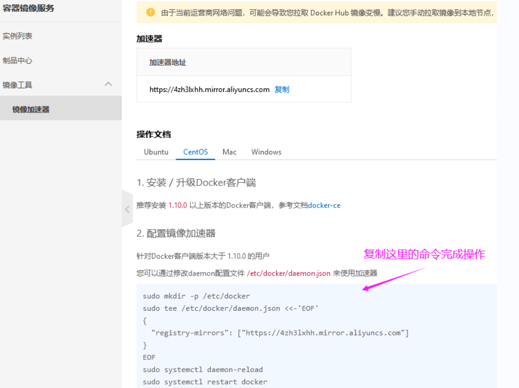
Task: Collapse the side panel using the left arrow
Action: (x=127, y=209)
